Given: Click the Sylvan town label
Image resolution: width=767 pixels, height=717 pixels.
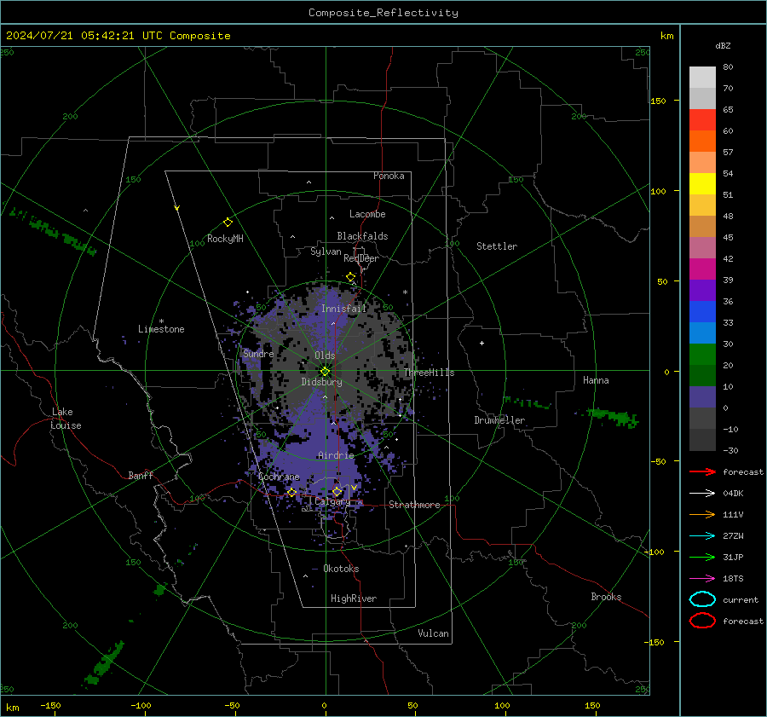Looking at the screenshot, I should [326, 252].
